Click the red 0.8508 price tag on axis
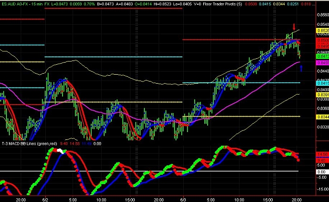 323,40
